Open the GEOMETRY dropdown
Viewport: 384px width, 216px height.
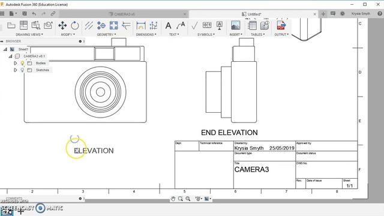tap(107, 35)
